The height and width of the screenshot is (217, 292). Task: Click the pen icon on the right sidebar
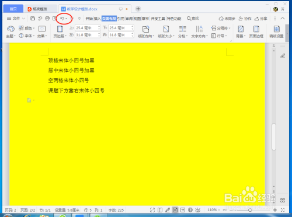[x=283, y=56]
